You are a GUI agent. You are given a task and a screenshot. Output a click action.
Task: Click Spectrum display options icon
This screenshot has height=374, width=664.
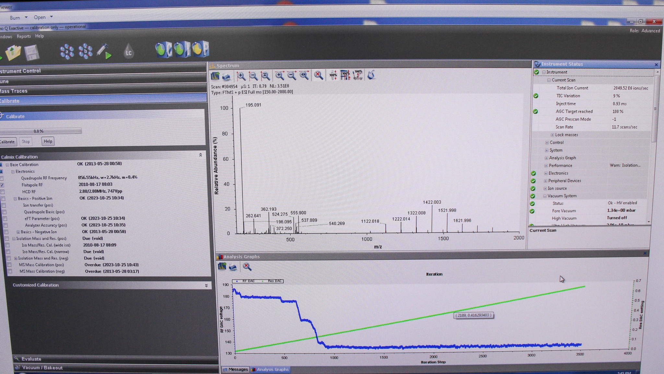pos(215,76)
